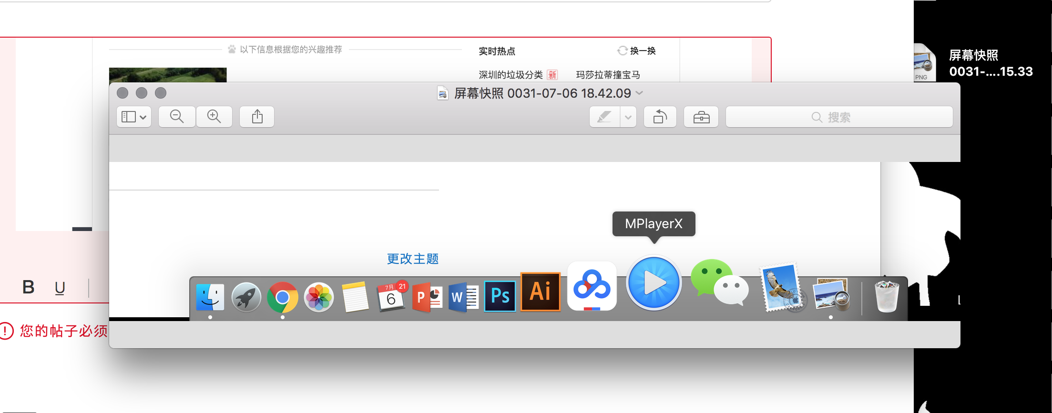Toggle underline formatting with U button
This screenshot has width=1052, height=413.
(60, 288)
